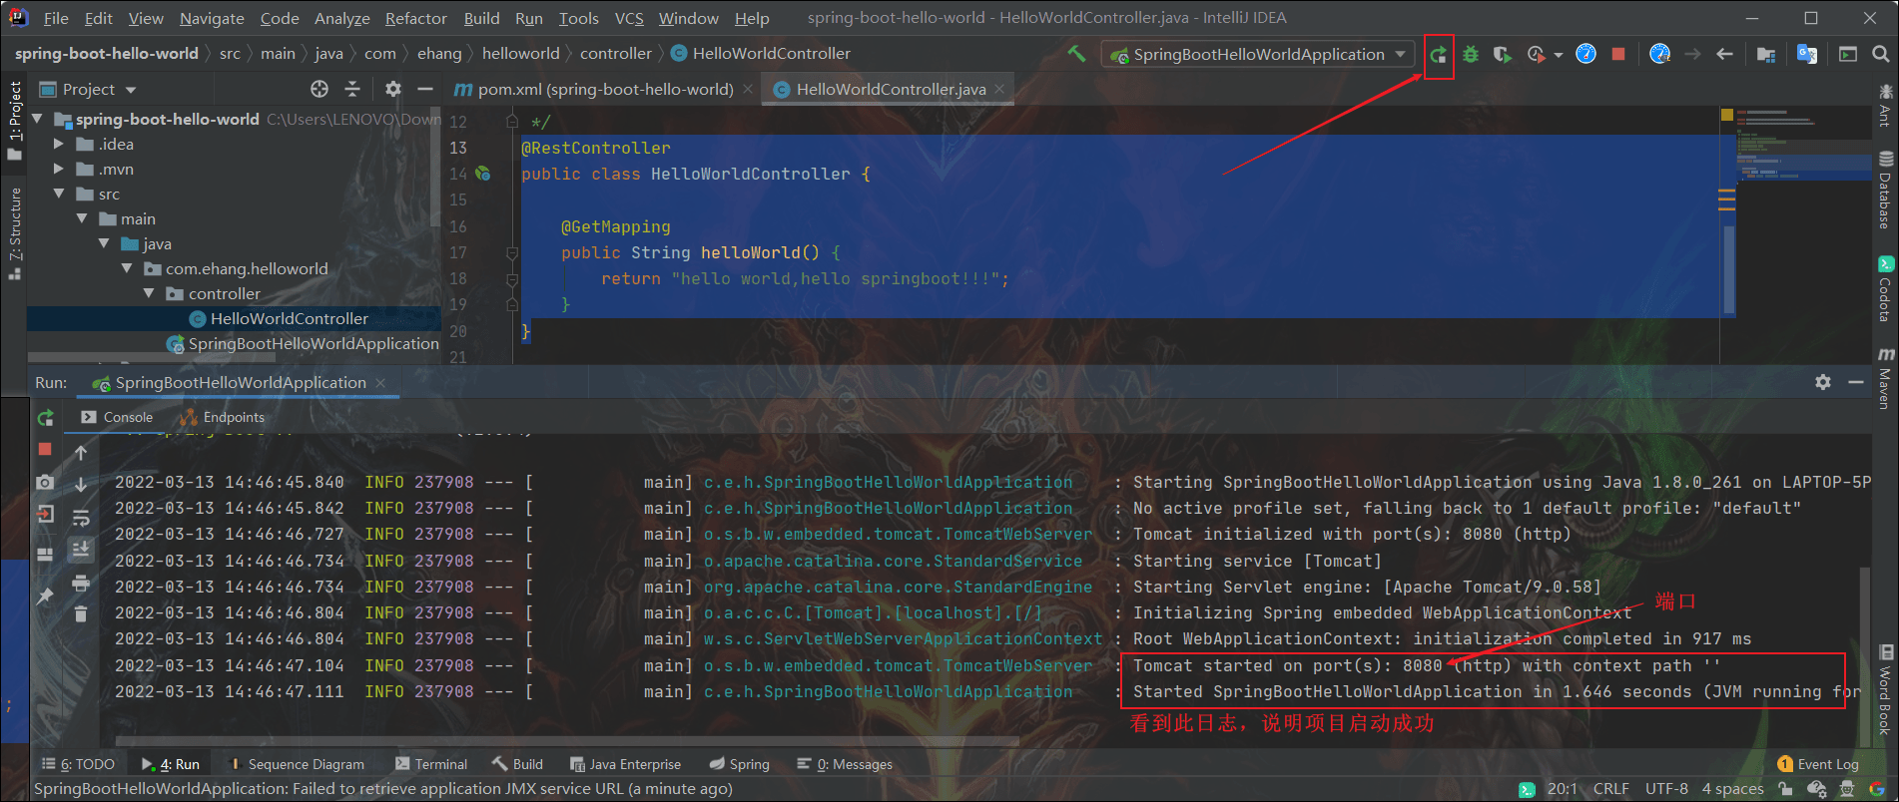
Task: Open TODO tool window button
Action: (78, 764)
